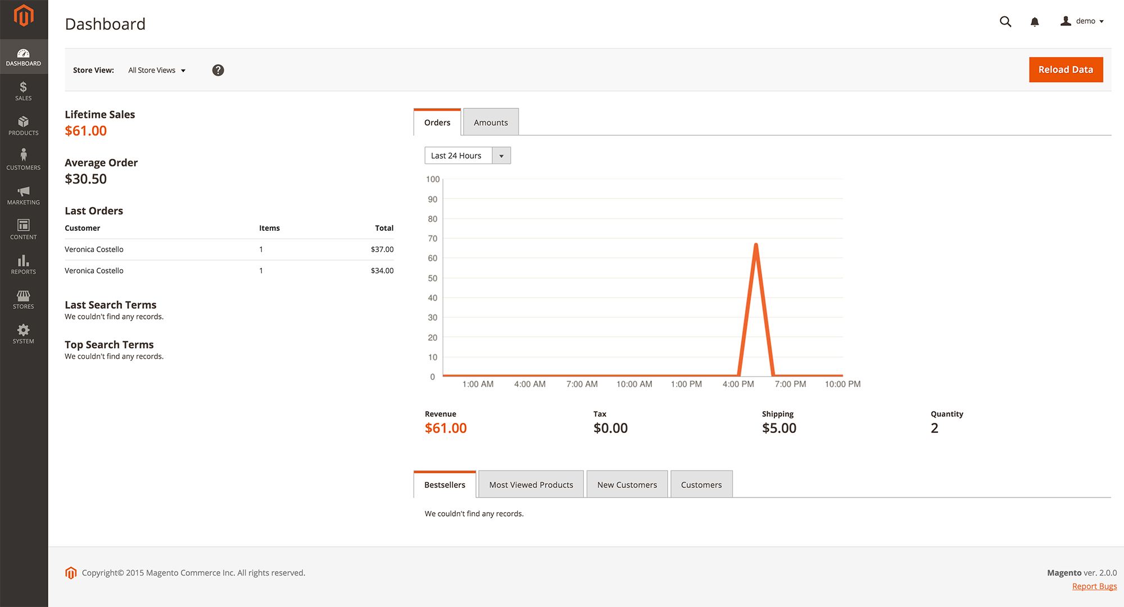Select the Products icon in the sidebar
The height and width of the screenshot is (607, 1124).
tap(23, 125)
